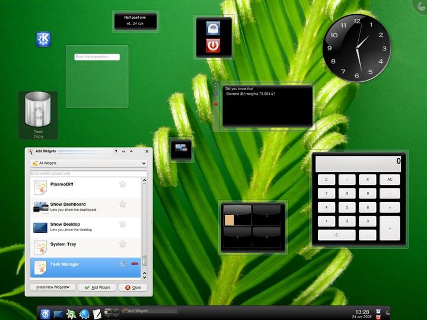Image resolution: width=427 pixels, height=320 pixels.
Task: Open the Trash desktop icon
Action: point(38,115)
